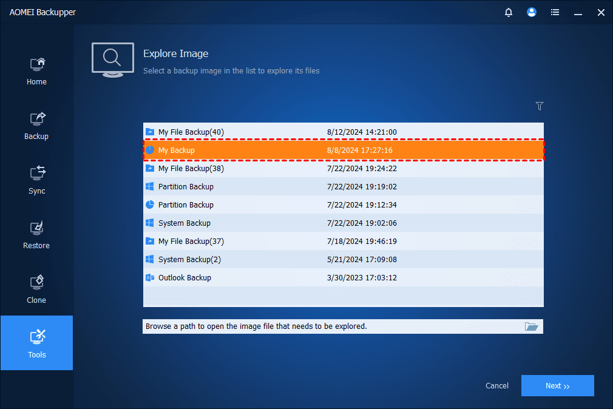Click disk icon beside My Backup

tap(150, 150)
